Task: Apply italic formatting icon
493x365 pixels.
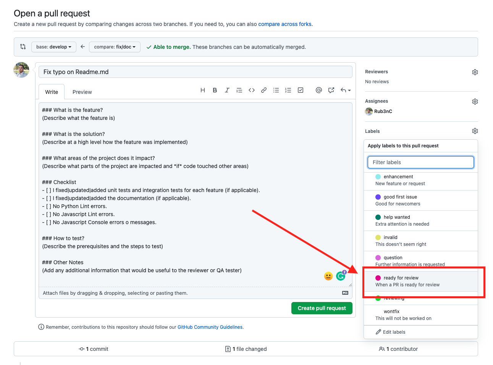Action: 227,90
